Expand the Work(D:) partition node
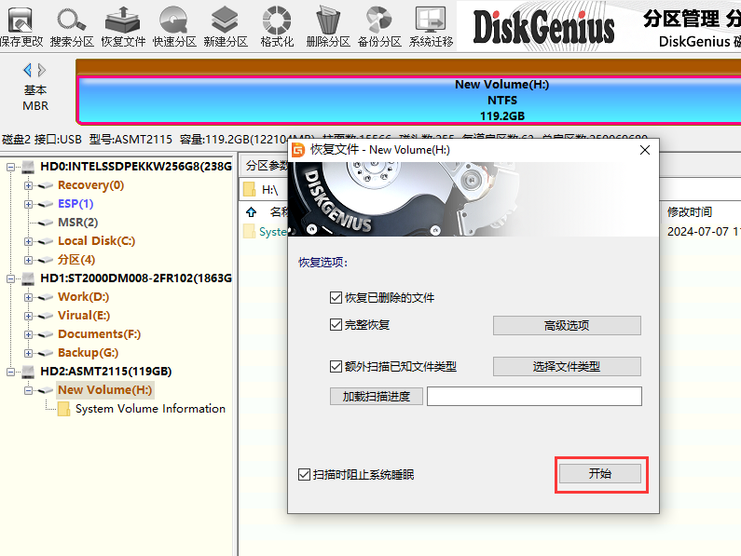The image size is (741, 556). 28,298
